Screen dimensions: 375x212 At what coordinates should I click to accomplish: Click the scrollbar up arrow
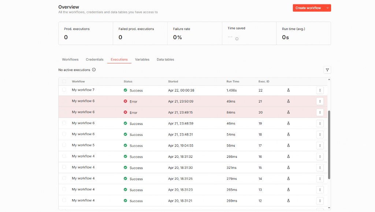coord(329,79)
